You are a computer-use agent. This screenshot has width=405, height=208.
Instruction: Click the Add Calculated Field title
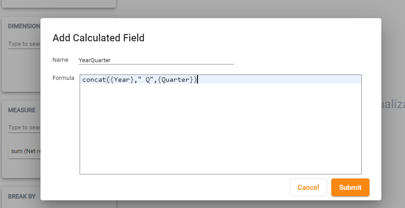click(98, 38)
